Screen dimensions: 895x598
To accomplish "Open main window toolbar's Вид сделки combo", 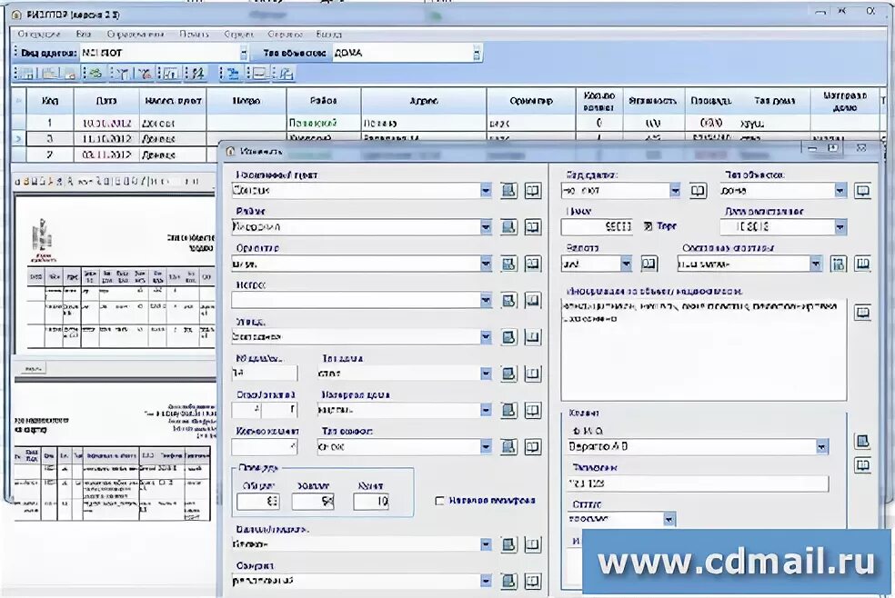I will pos(165,53).
